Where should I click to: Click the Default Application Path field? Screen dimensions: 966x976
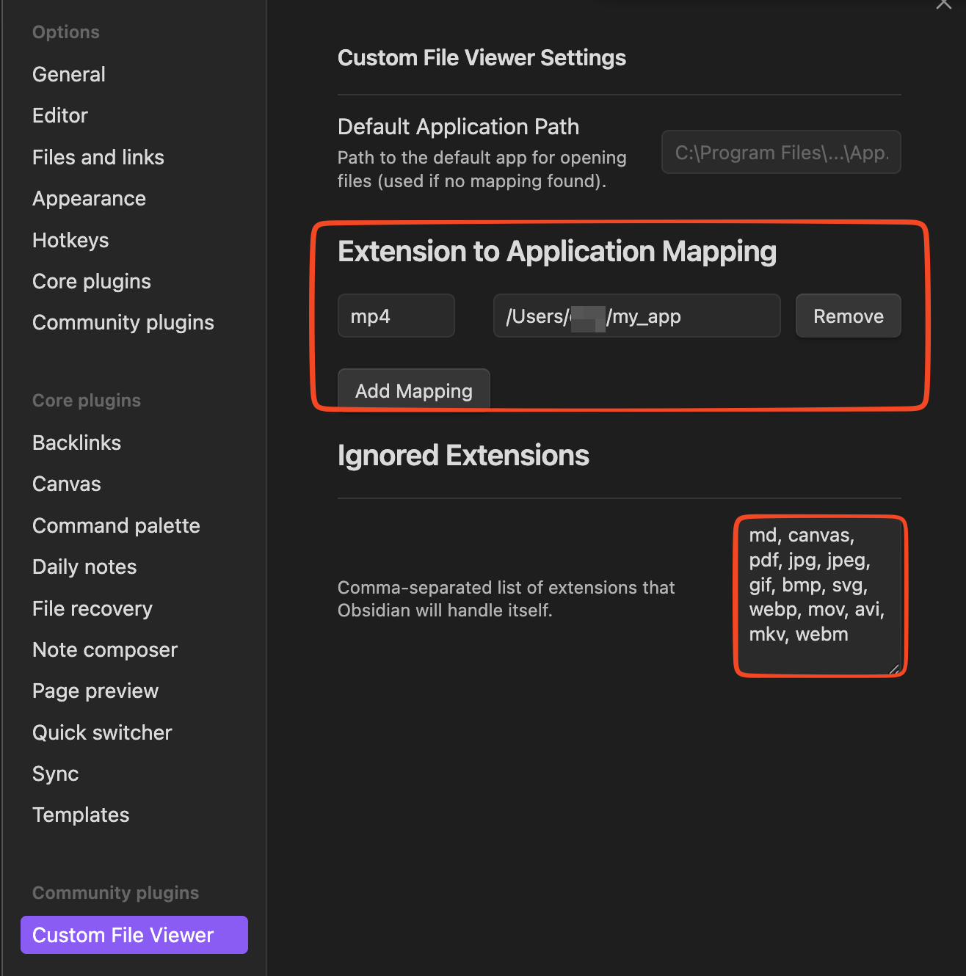tap(781, 153)
